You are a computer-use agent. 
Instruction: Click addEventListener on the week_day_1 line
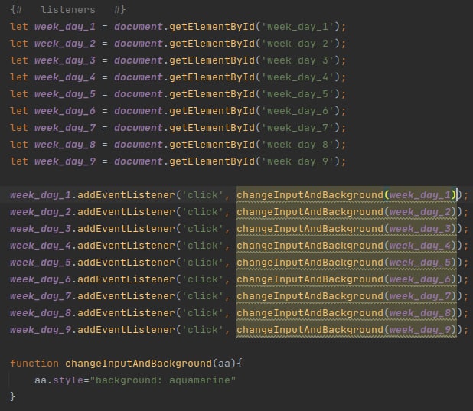(x=126, y=195)
